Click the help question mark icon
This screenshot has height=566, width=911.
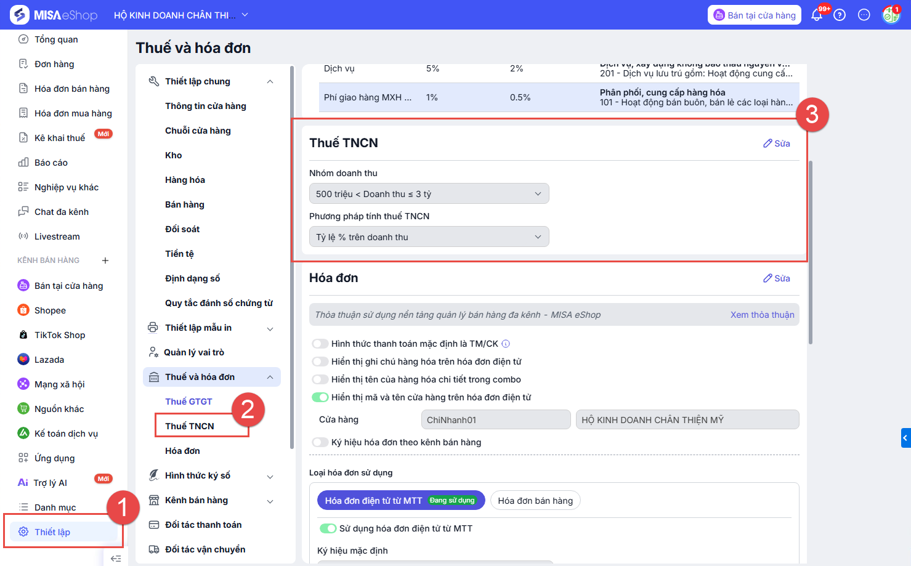click(x=840, y=15)
